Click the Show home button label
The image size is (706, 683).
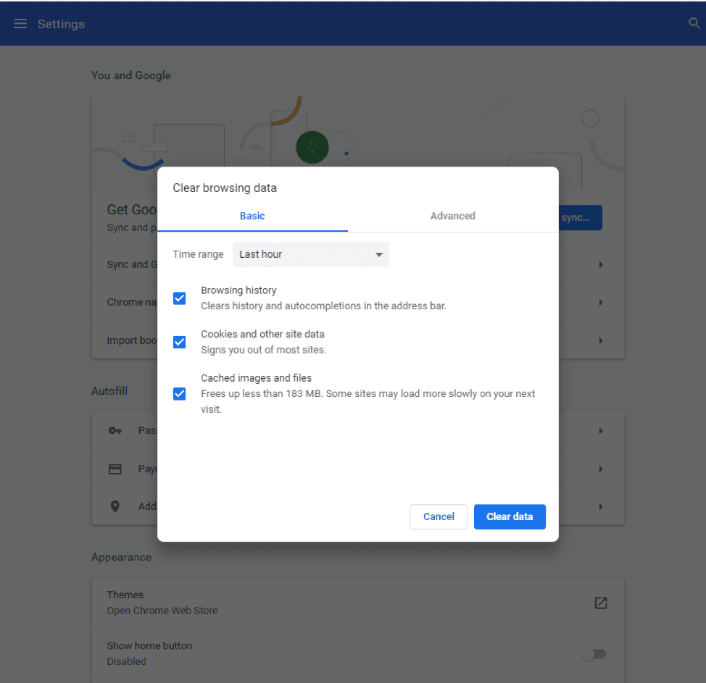coord(149,645)
